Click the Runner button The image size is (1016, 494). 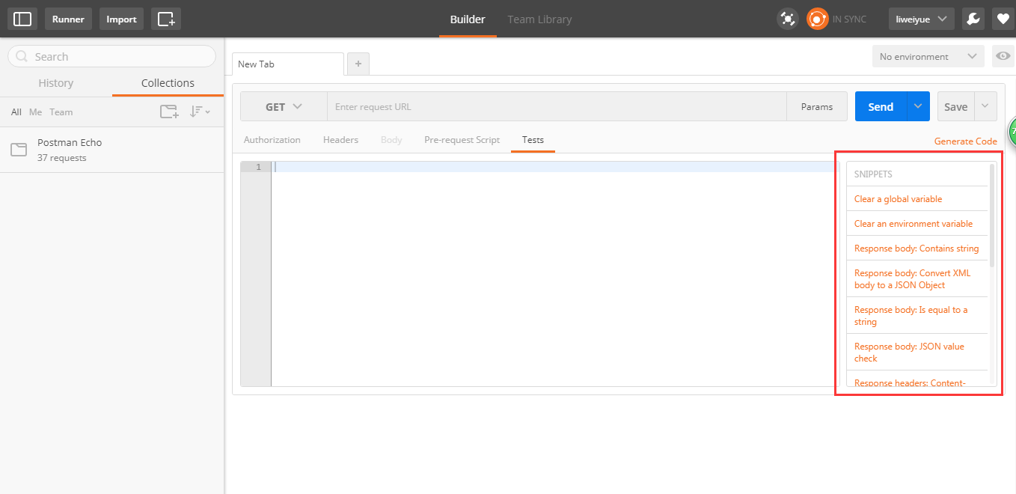[x=68, y=19]
